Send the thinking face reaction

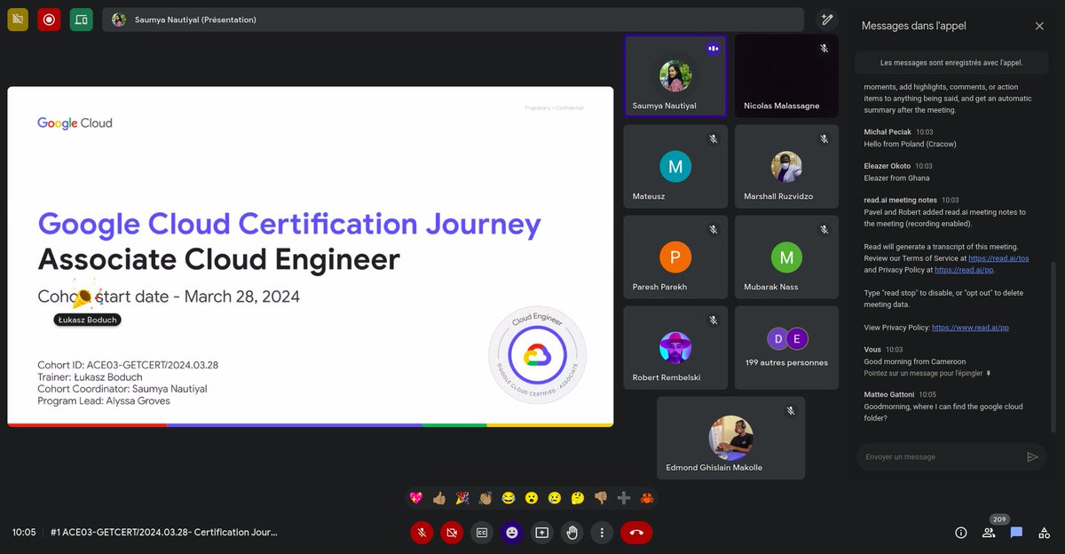coord(578,498)
